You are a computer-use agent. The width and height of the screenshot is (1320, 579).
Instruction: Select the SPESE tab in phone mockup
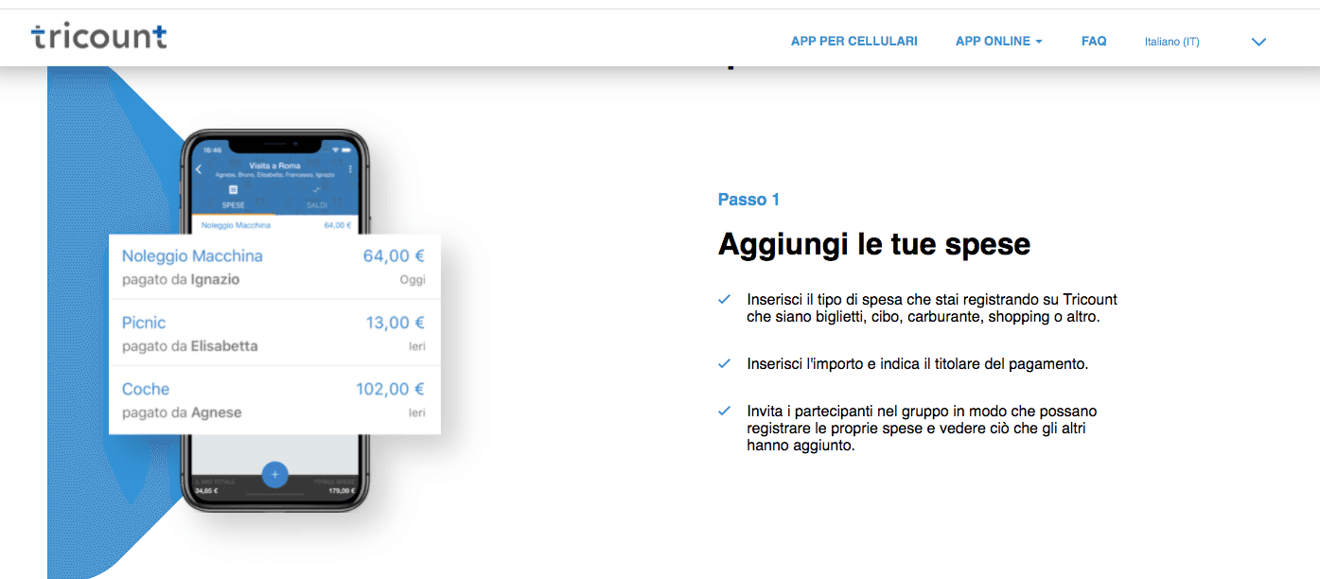pos(233,205)
